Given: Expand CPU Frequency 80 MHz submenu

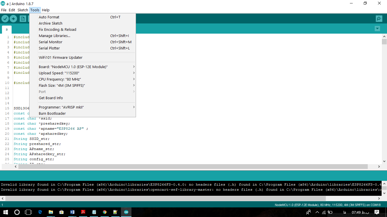Looking at the screenshot, I should point(82,79).
